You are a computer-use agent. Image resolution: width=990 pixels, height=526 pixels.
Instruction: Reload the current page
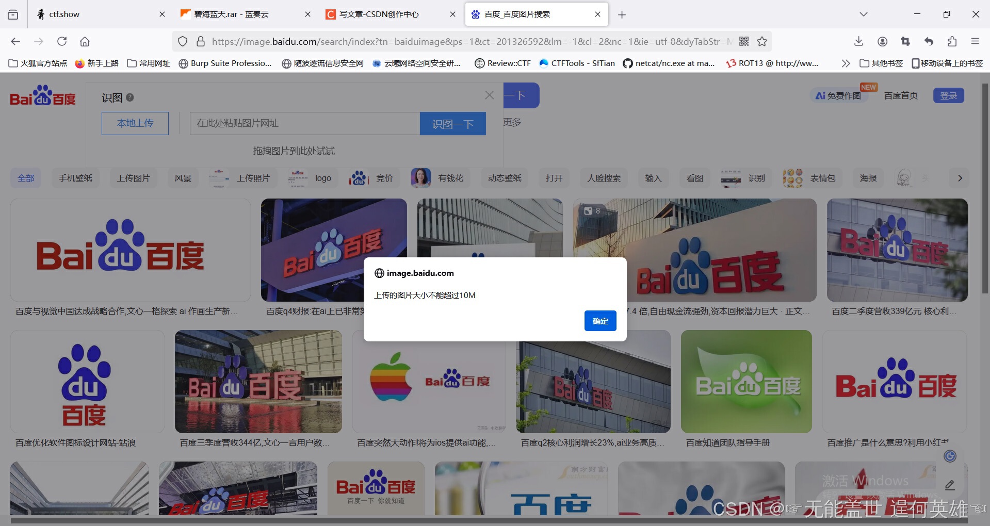(x=62, y=41)
